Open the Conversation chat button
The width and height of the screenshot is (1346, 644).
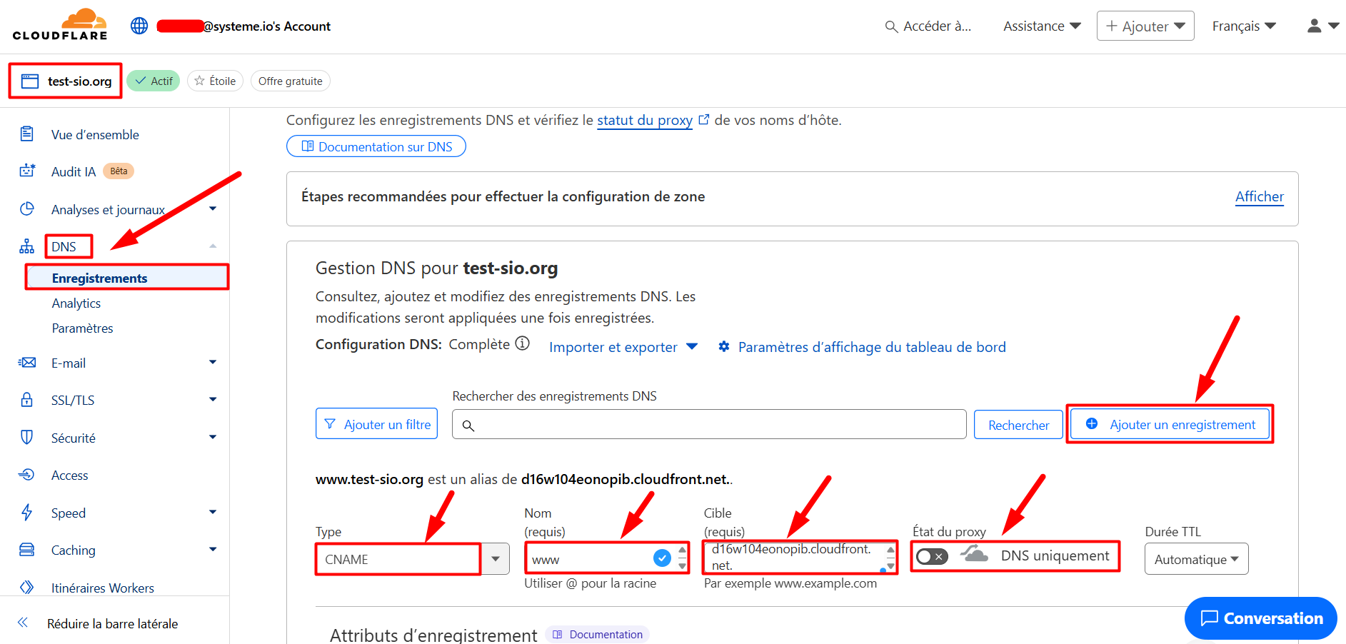[1261, 618]
